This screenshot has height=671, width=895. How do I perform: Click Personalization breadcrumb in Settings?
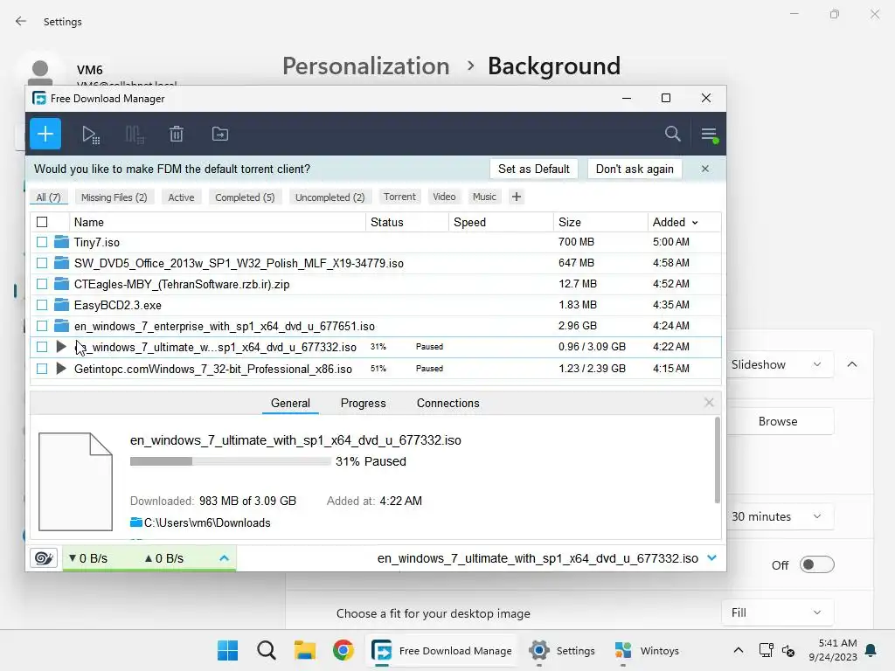click(x=366, y=66)
